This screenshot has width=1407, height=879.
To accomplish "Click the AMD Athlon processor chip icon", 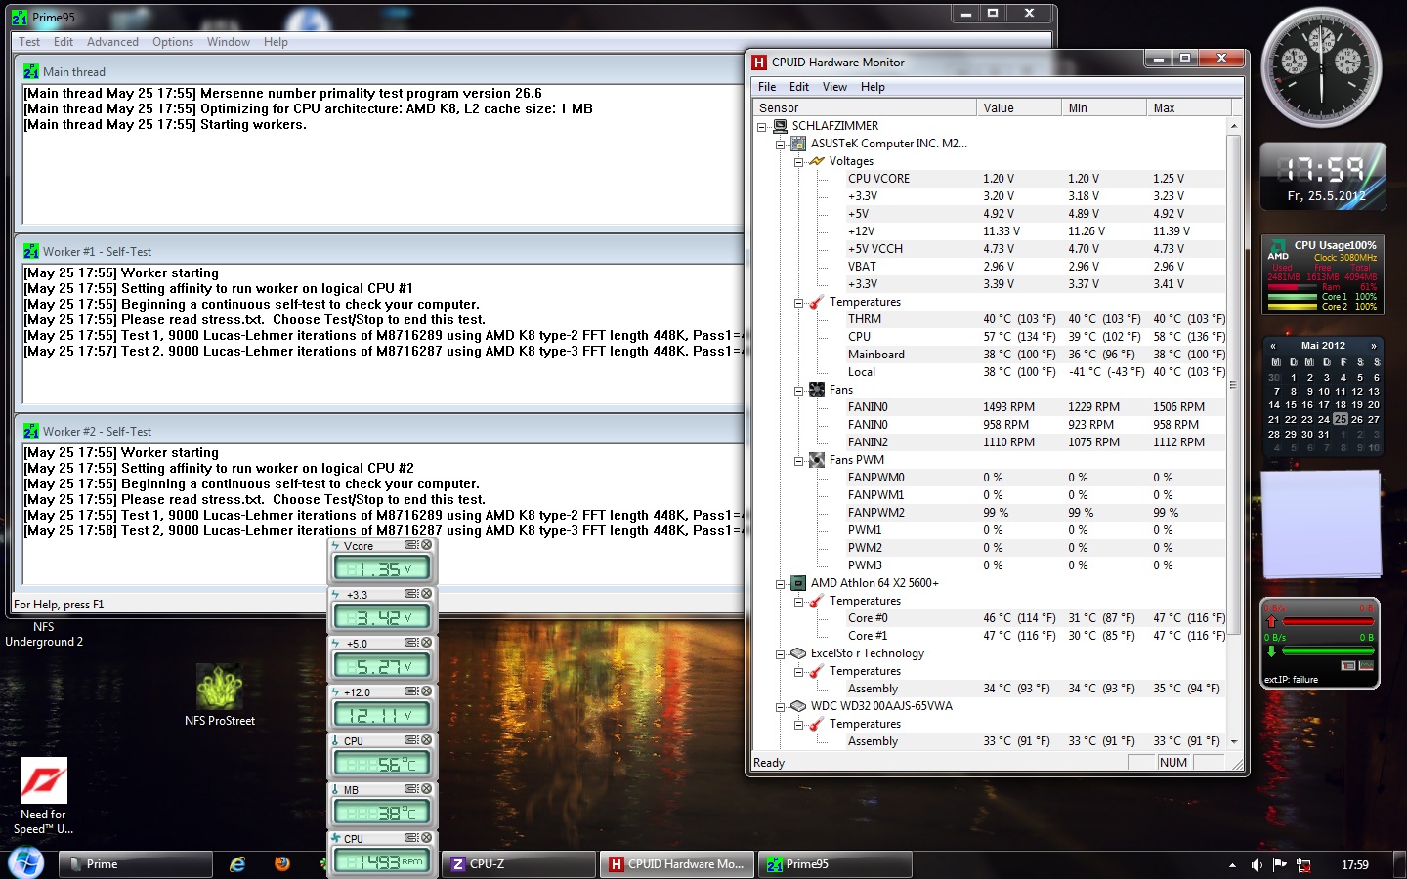I will [798, 583].
